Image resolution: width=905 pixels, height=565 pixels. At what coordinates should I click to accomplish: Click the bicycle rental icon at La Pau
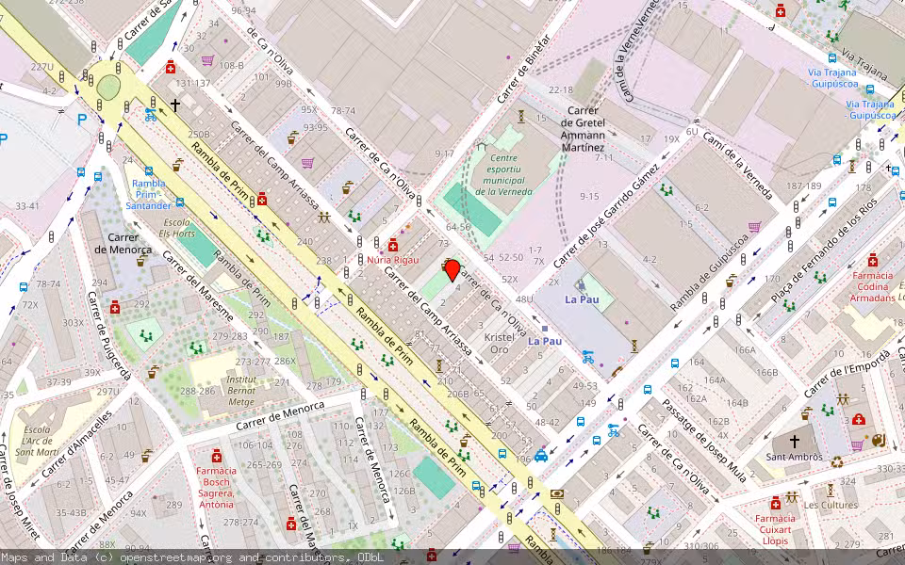pyautogui.click(x=588, y=358)
